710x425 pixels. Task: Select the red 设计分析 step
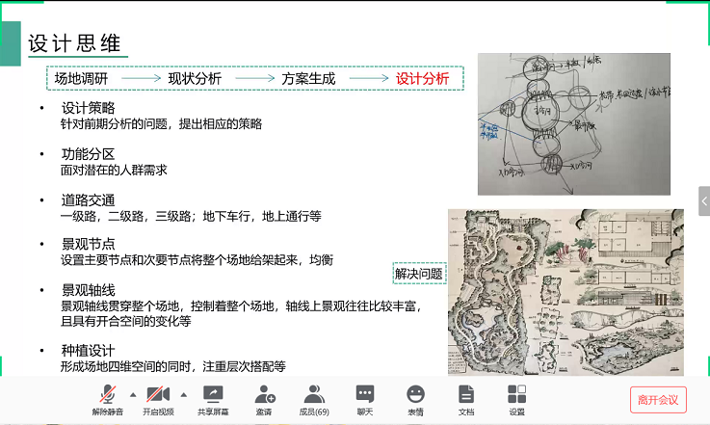pos(423,78)
